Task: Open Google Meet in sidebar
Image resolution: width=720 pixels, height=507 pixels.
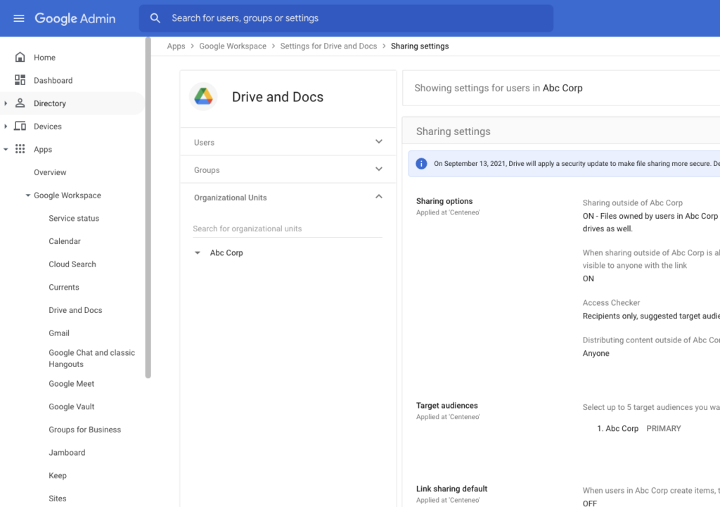Action: pos(72,383)
